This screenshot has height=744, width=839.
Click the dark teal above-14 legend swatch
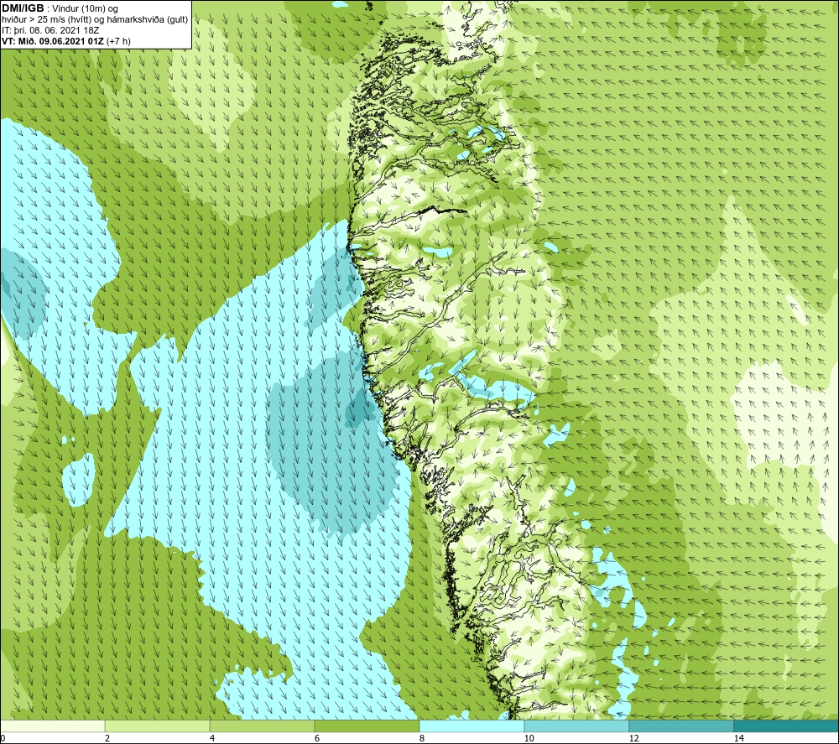[x=787, y=726]
